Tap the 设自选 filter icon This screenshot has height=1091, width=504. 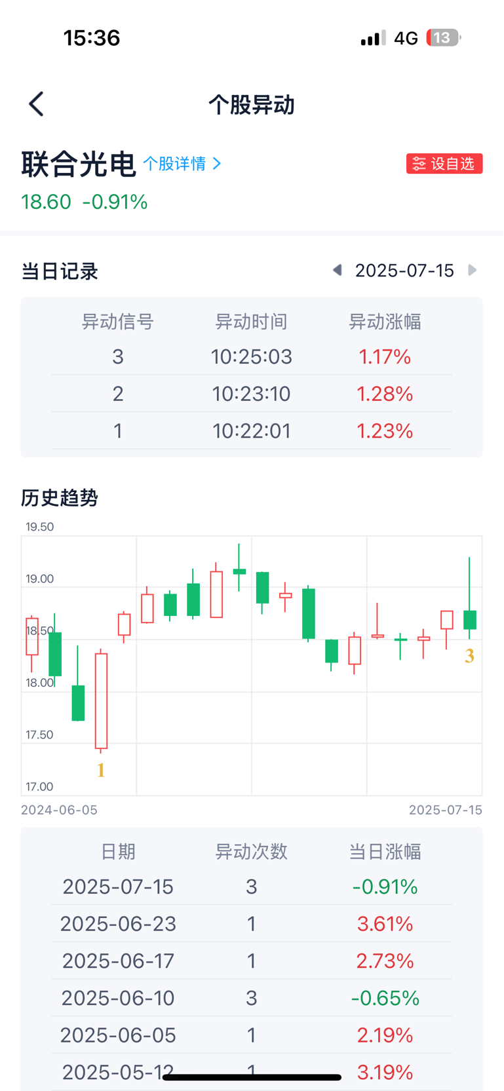coord(419,164)
